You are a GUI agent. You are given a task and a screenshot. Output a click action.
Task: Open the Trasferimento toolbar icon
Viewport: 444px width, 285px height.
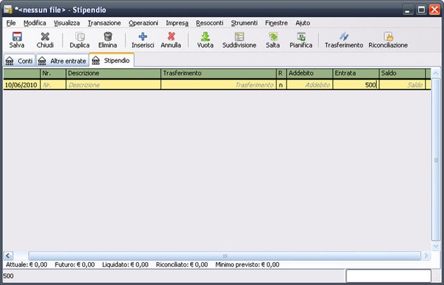click(x=344, y=37)
